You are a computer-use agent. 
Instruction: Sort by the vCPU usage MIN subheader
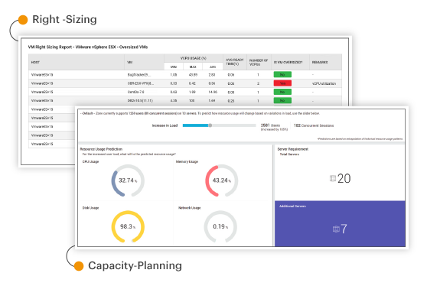pos(174,67)
